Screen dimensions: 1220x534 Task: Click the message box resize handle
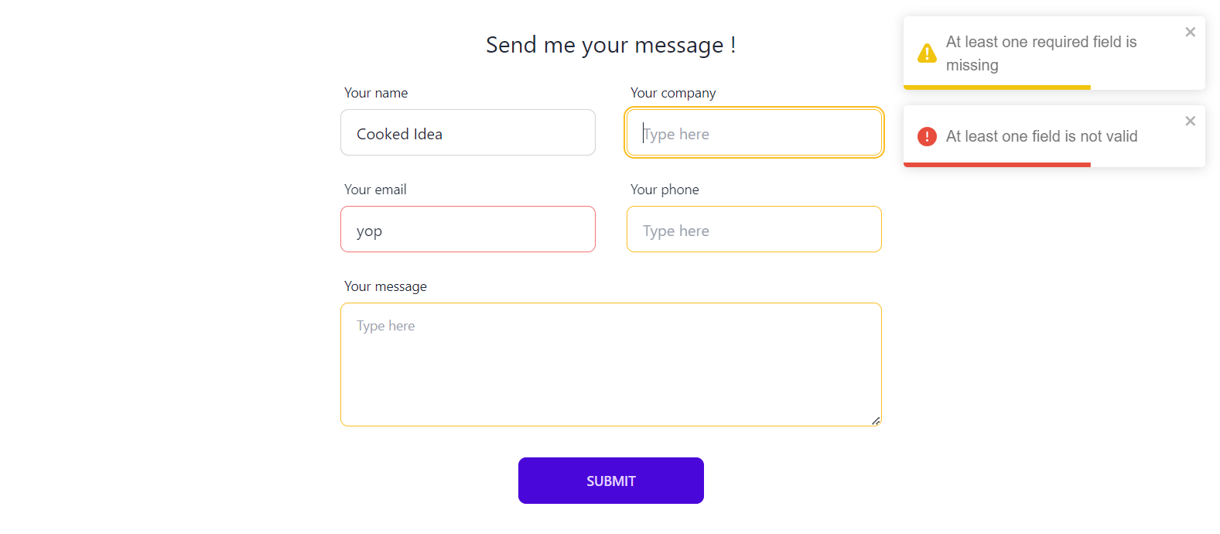point(876,421)
